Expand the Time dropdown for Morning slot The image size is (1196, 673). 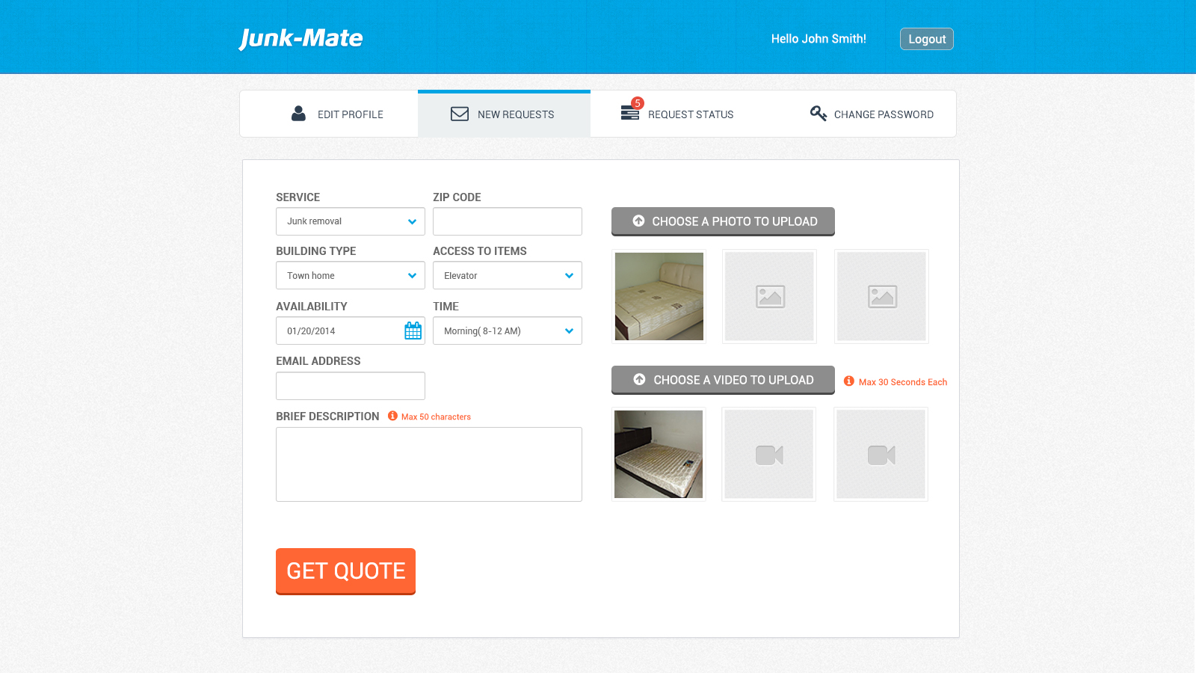click(x=507, y=331)
